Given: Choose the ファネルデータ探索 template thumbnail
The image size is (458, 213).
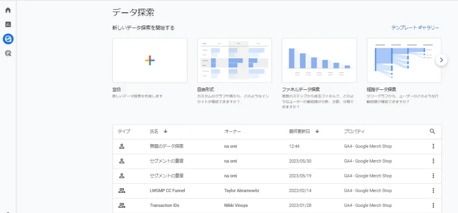Looking at the screenshot, I should (319, 60).
